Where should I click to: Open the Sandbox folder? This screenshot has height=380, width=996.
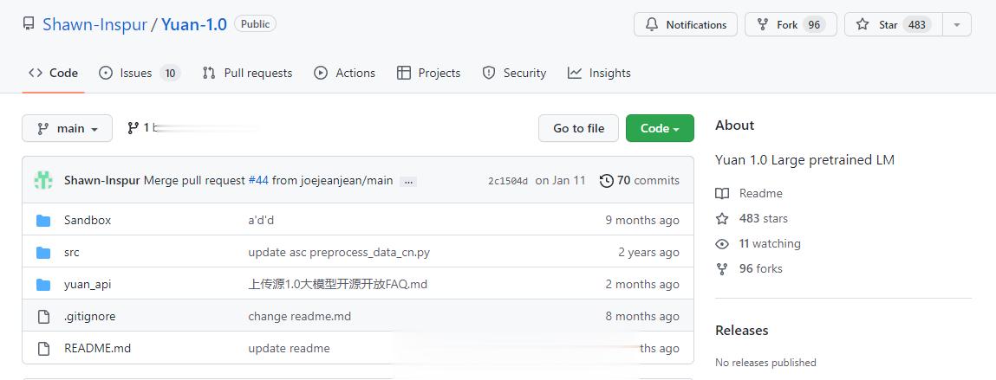click(88, 220)
